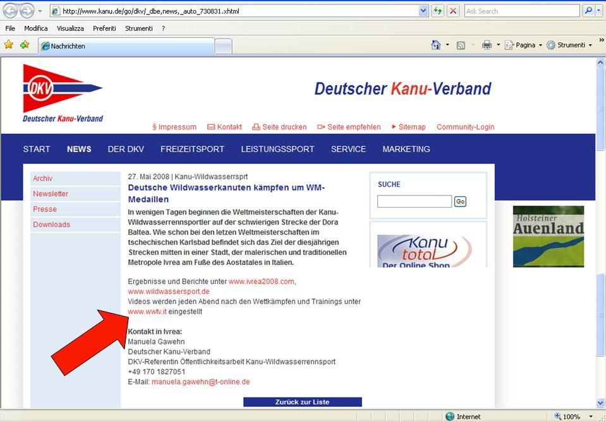This screenshot has width=606, height=422.
Task: Open the Kanu total online shop banner
Action: [x=425, y=250]
